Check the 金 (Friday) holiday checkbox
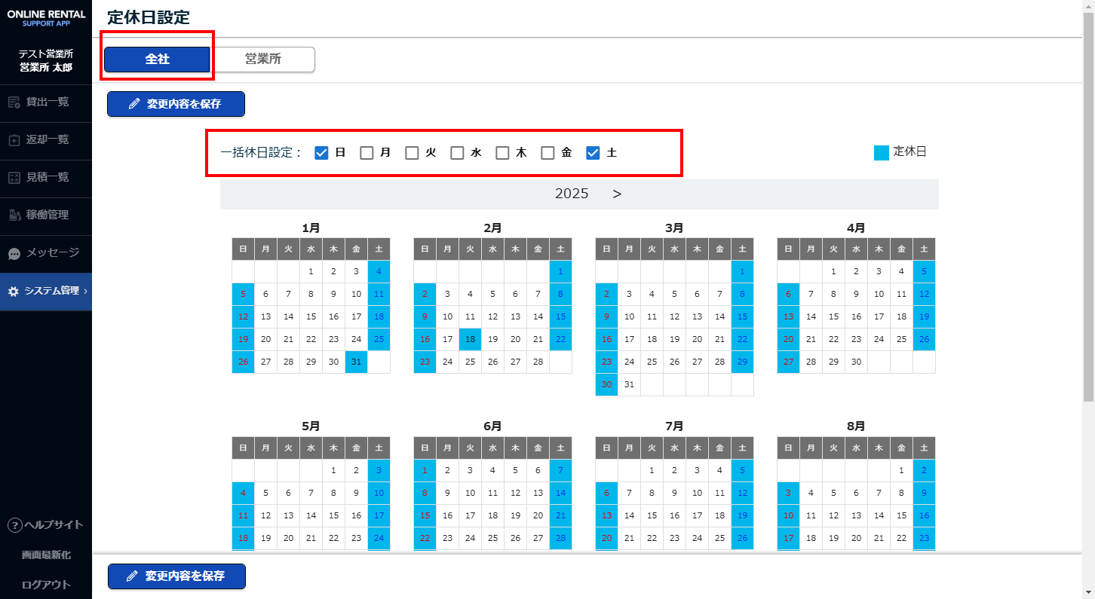Viewport: 1095px width, 599px height. [x=547, y=153]
